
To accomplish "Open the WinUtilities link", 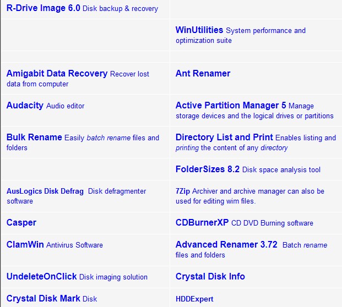I will coord(199,30).
